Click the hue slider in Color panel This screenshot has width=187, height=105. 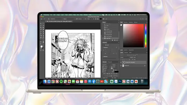click(146, 36)
